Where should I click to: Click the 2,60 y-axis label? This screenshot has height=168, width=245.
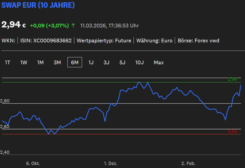click(5, 126)
